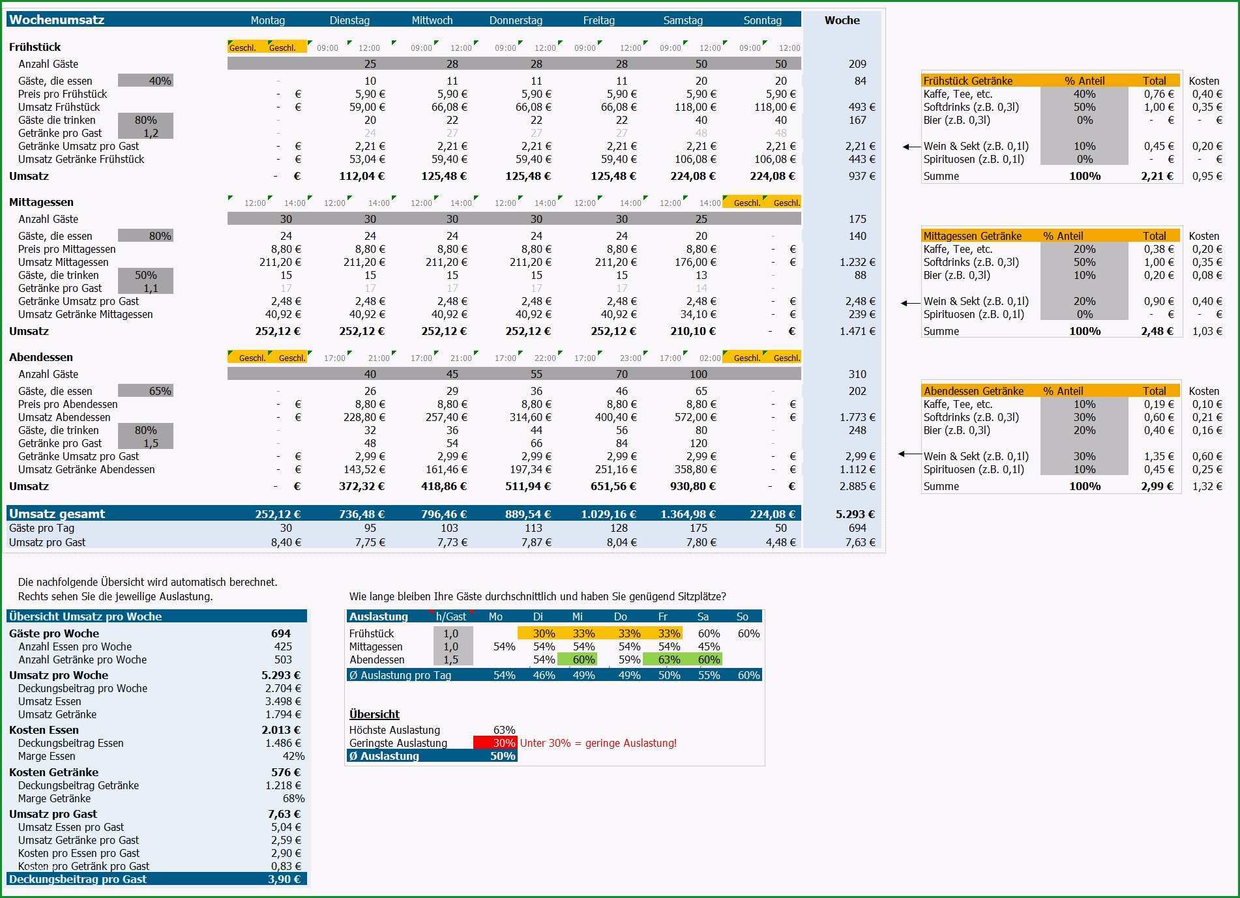This screenshot has height=898, width=1240.
Task: Select Abendessen 'Getränke pro Gast' 1,5 input cell
Action: point(145,443)
